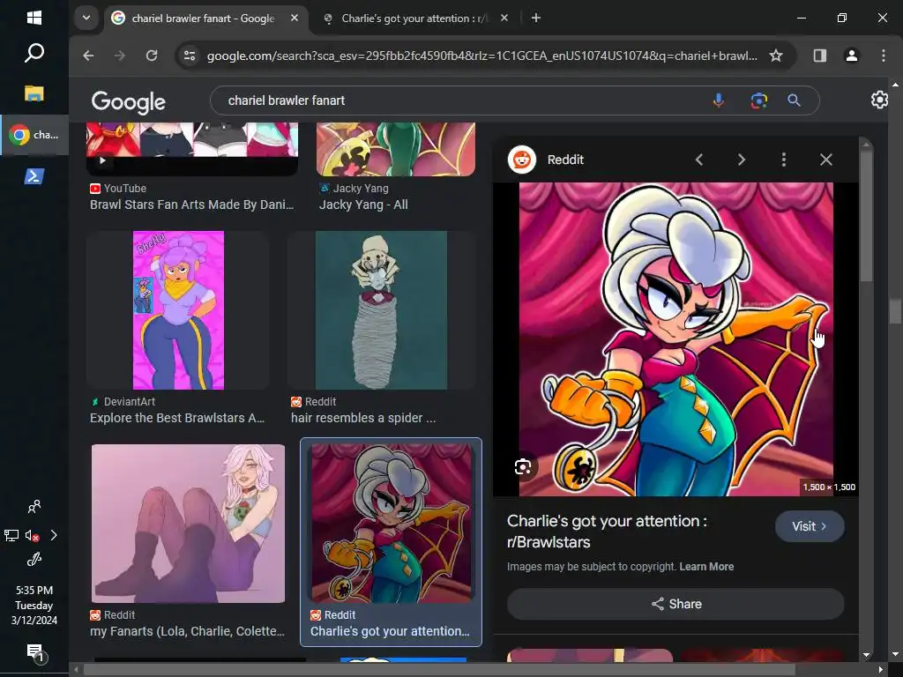Select my Fanarts Lola Charlie thumbnail
This screenshot has height=677, width=903.
coord(188,524)
